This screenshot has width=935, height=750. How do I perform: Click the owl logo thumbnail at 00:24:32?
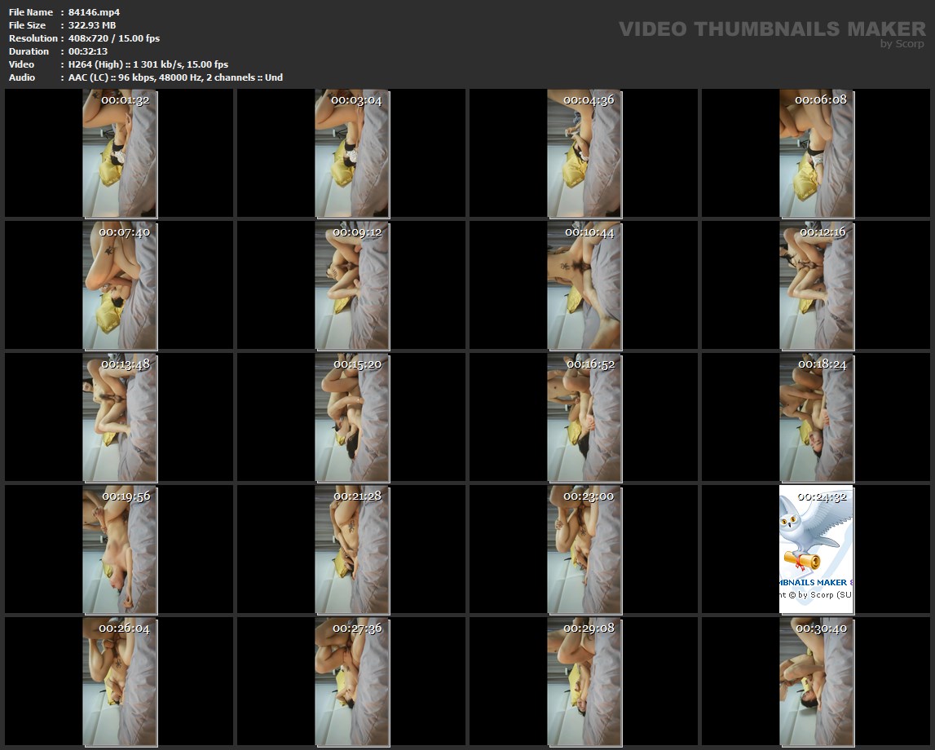coord(817,549)
